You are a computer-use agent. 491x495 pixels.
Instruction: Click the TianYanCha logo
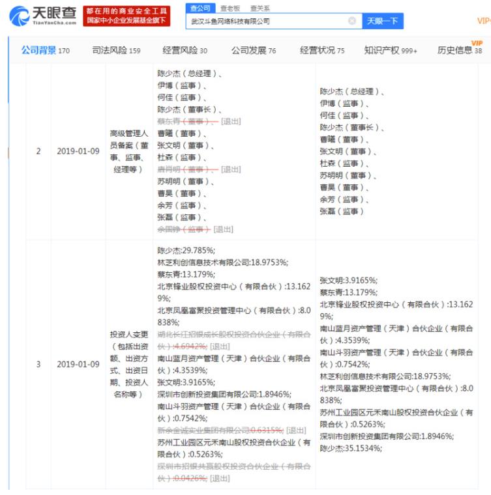[43, 16]
